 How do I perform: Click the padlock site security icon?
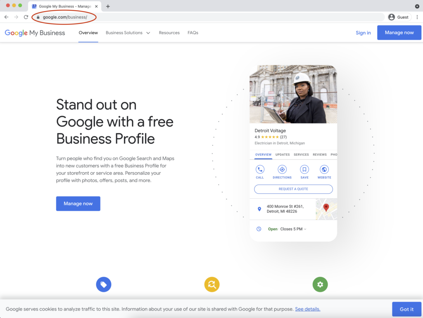click(x=38, y=17)
